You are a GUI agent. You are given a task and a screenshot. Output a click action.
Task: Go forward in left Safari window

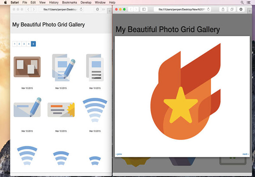pyautogui.click(x=34, y=9)
